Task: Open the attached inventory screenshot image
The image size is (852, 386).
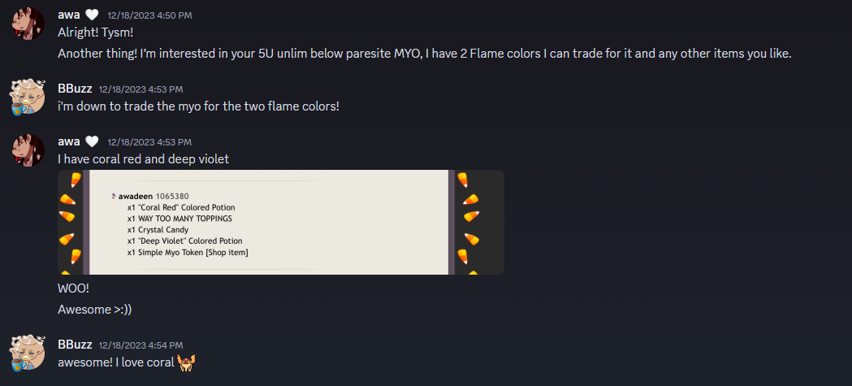Action: (x=281, y=222)
